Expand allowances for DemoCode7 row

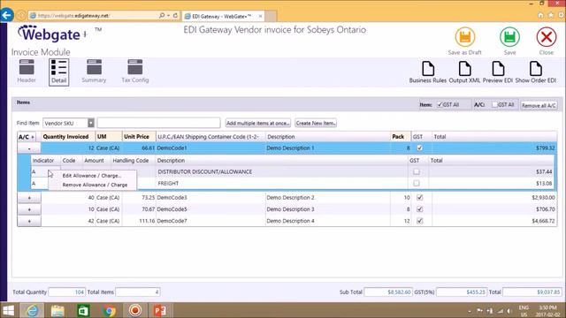29,221
